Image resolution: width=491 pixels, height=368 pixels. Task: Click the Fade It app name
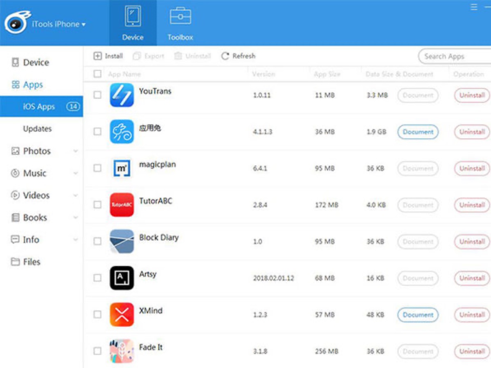point(151,347)
